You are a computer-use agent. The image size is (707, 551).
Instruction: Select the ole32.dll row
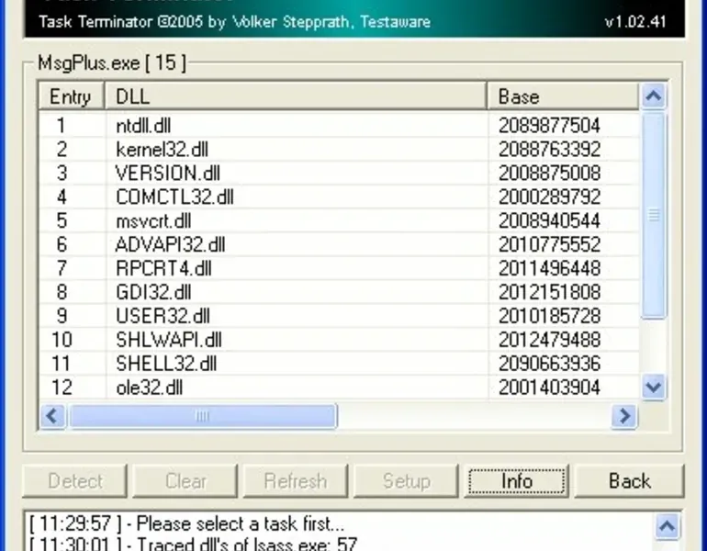point(339,388)
